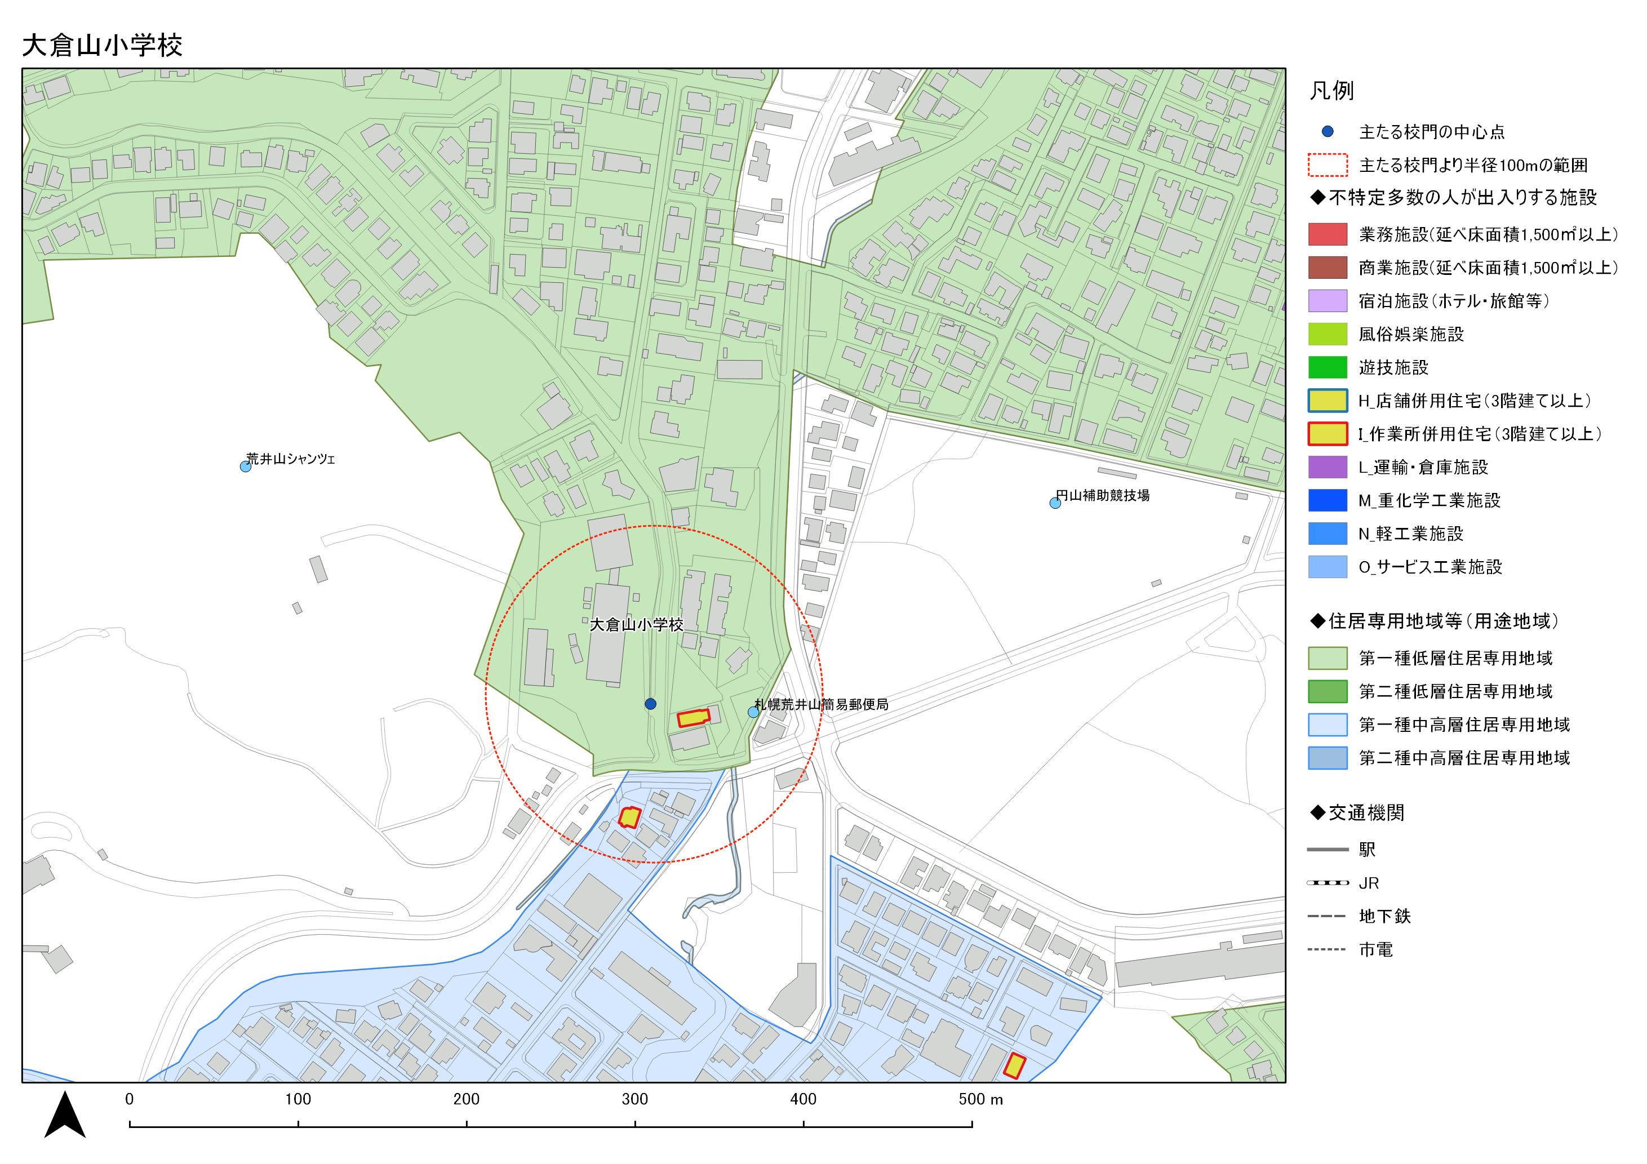Image resolution: width=1647 pixels, height=1164 pixels.
Task: Click the 荒井山シャンツェ text label
Action: [291, 458]
